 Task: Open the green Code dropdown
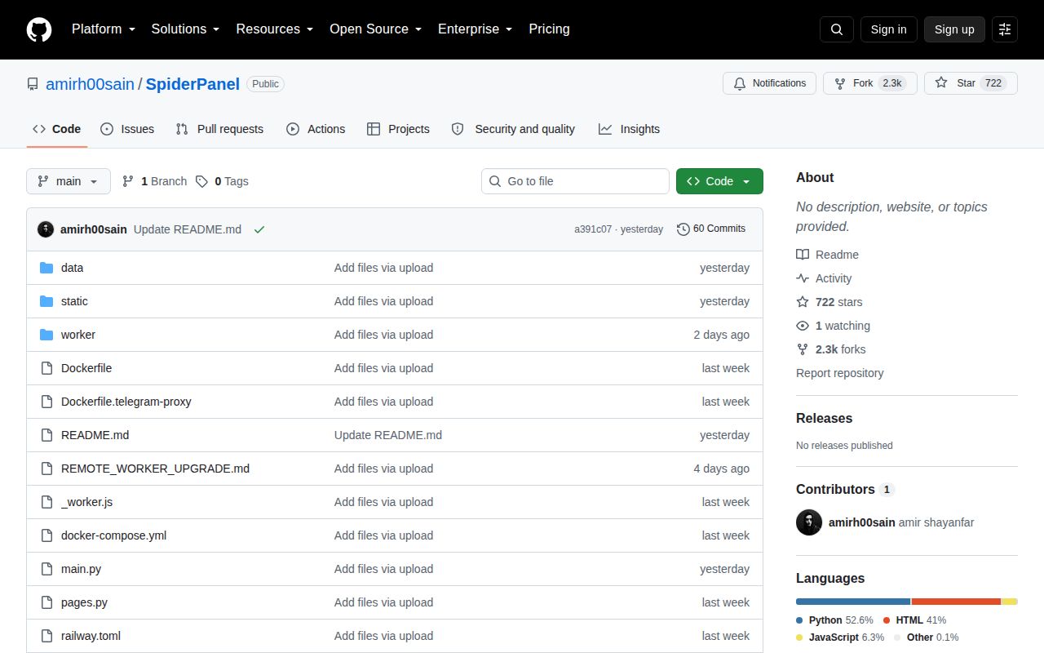719,181
